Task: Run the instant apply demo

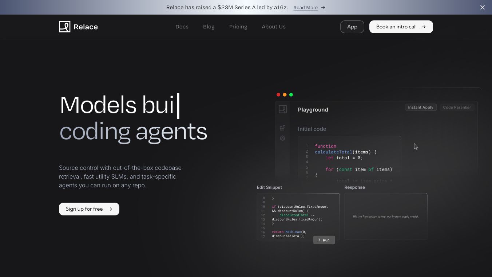Action: point(324,240)
